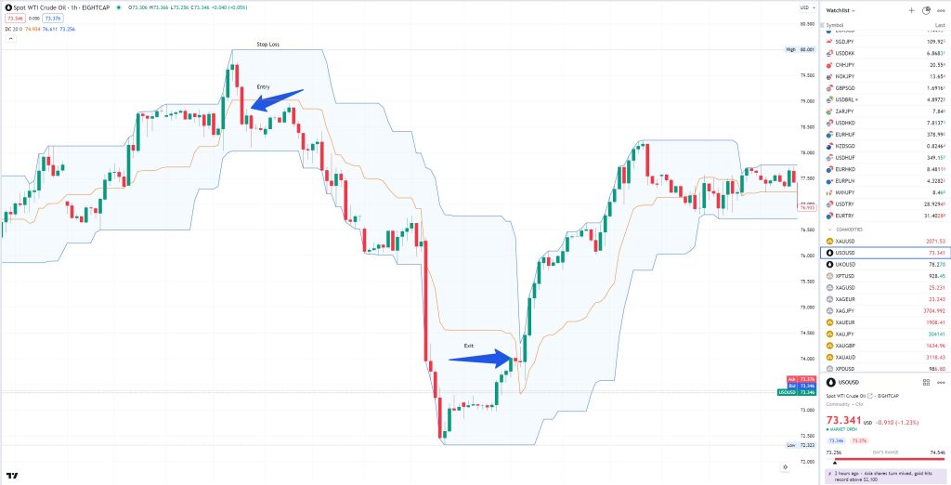
Task: Open the Spot WTI Crude Oil external link icon
Action: tap(869, 396)
